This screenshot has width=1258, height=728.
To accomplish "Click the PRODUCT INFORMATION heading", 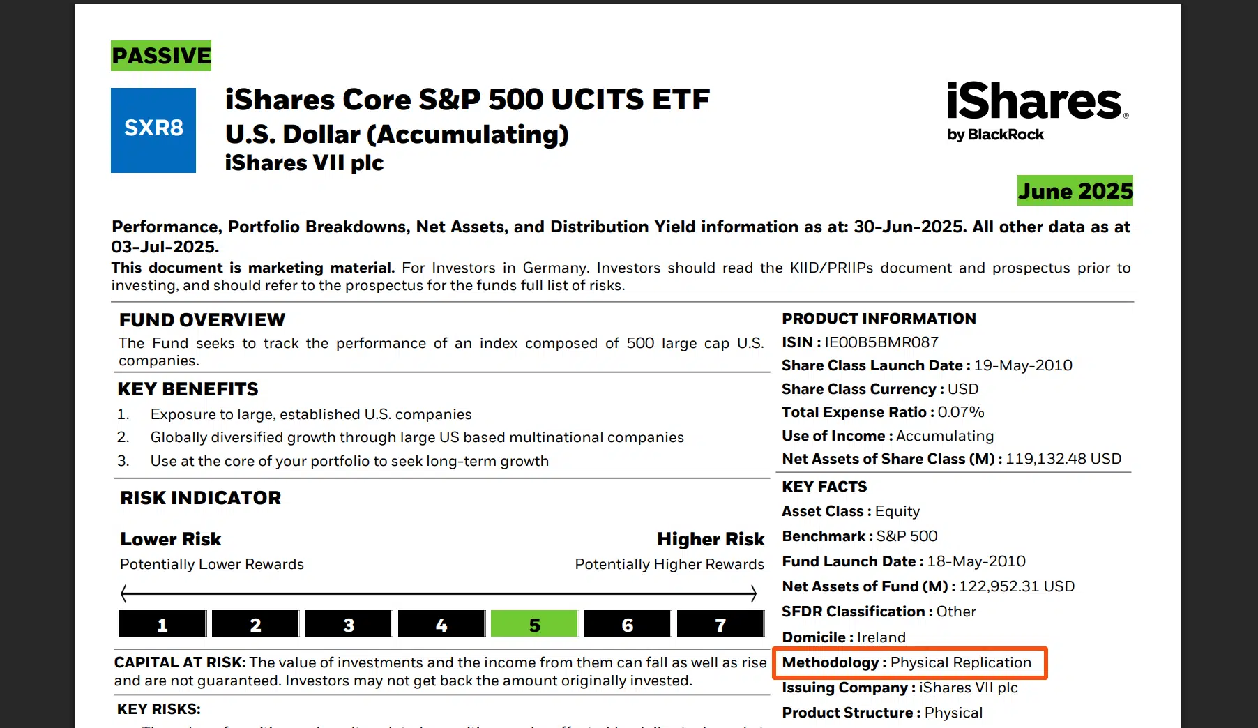I will coord(879,319).
